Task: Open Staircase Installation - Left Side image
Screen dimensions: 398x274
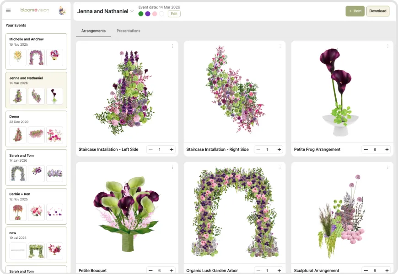Action: point(127,91)
